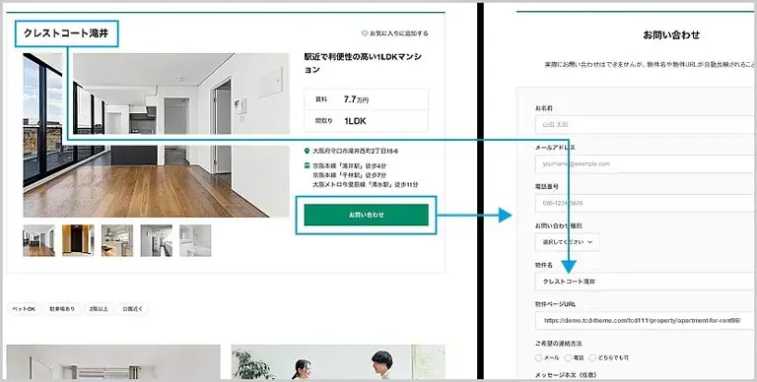Viewport: 757px width, 382px height.
Task: Click the 7.7万円 rent value
Action: click(x=356, y=99)
